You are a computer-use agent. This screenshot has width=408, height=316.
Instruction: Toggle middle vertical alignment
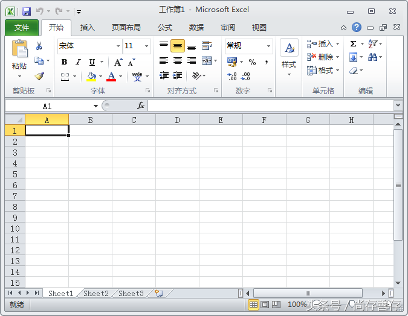point(178,46)
